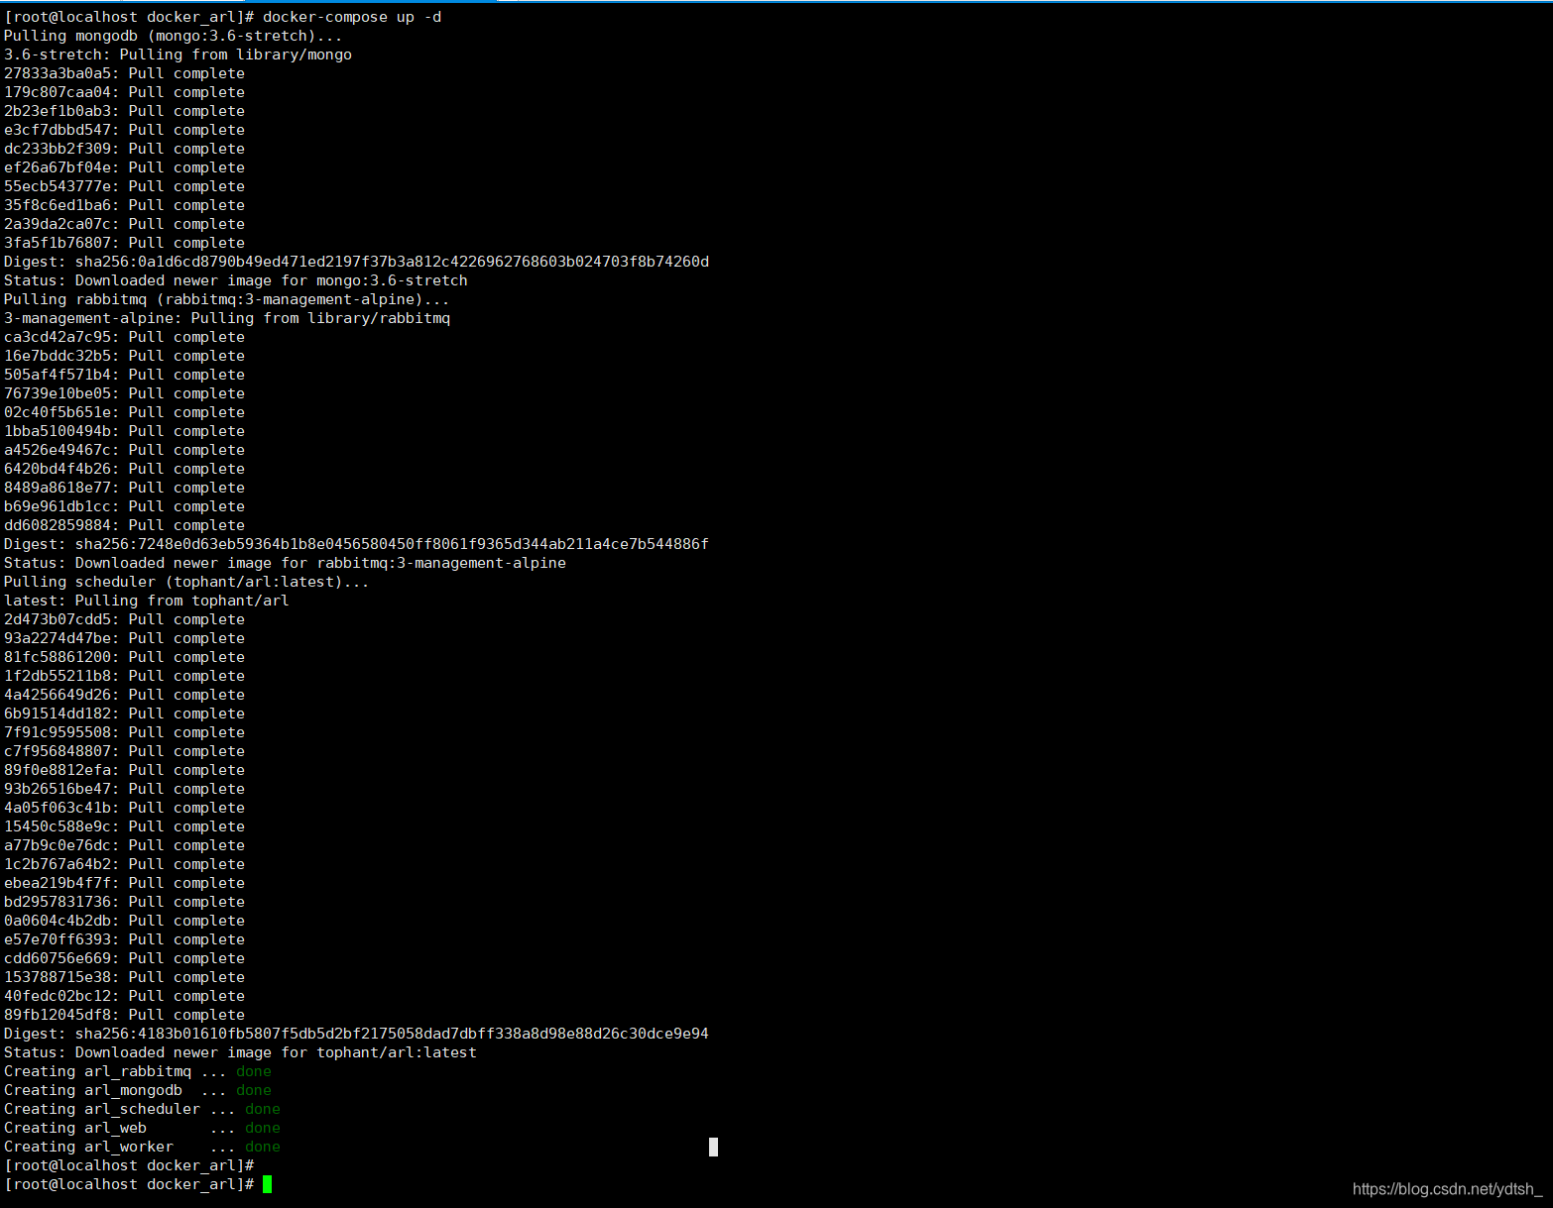Click layer ID b69e961db1cc
1553x1208 pixels.
tap(58, 506)
